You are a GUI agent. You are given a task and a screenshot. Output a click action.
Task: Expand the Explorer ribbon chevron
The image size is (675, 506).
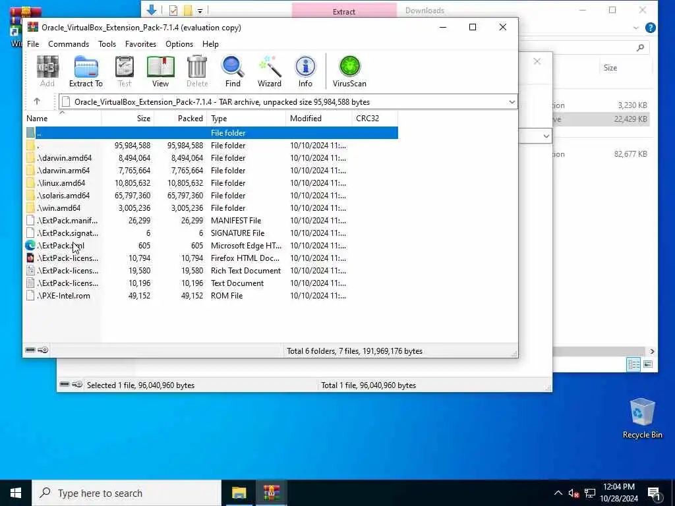pyautogui.click(x=636, y=28)
